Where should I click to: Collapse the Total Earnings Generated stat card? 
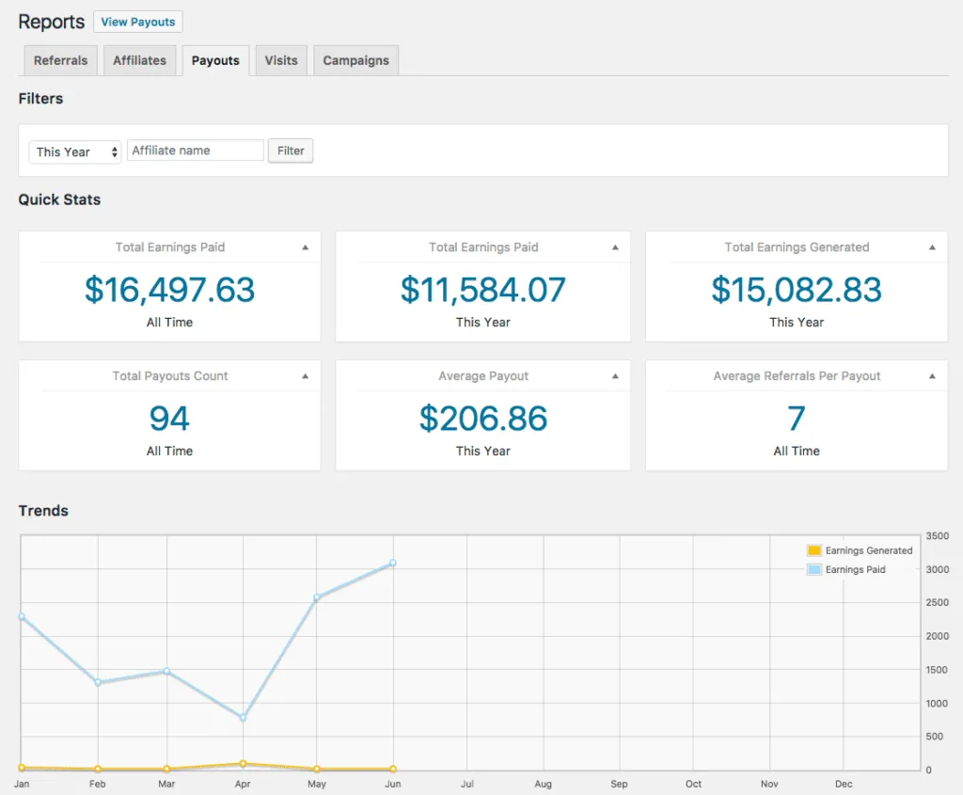(x=933, y=247)
